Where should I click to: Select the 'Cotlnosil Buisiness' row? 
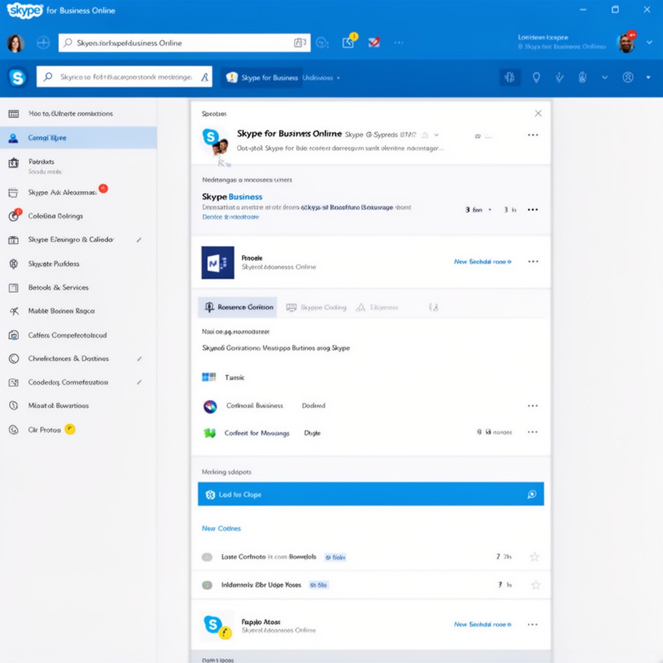(x=371, y=406)
